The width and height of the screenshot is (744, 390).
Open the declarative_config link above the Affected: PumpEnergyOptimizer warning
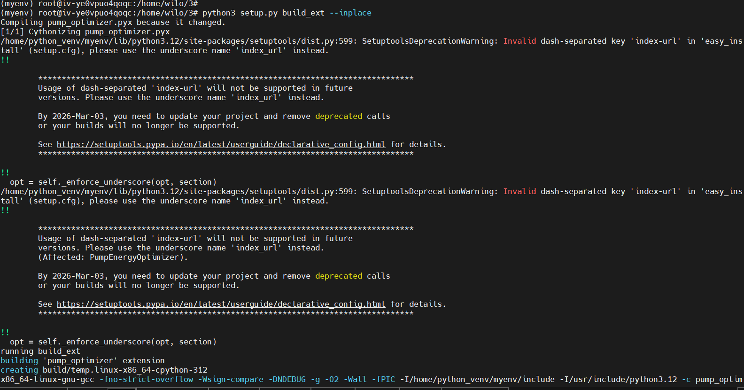(221, 144)
